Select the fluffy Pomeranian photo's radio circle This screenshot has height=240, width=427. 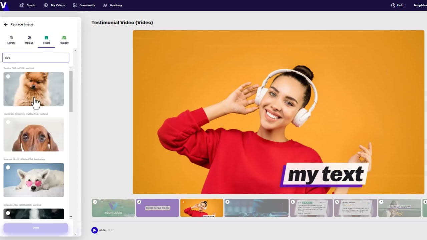[x=8, y=77]
